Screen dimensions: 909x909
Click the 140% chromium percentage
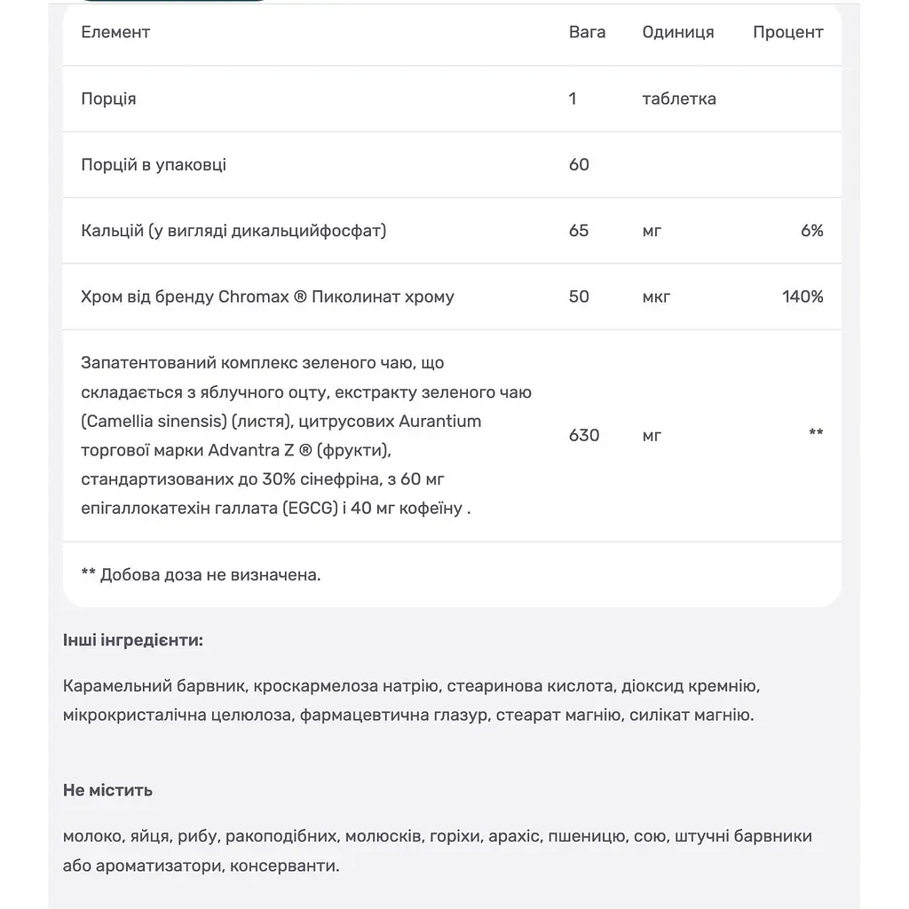[x=802, y=296]
